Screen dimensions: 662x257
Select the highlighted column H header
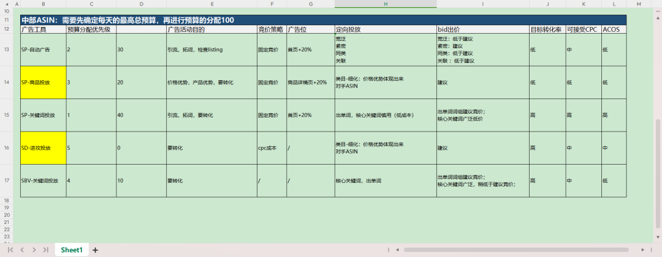click(x=386, y=4)
